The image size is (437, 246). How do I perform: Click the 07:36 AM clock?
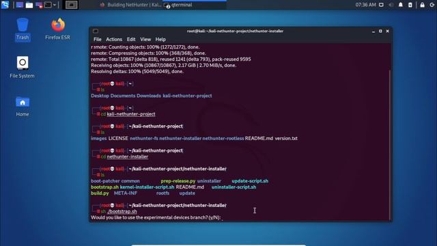pos(365,5)
